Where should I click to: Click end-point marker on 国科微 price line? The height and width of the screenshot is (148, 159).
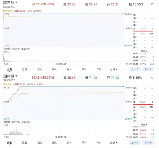(124, 87)
